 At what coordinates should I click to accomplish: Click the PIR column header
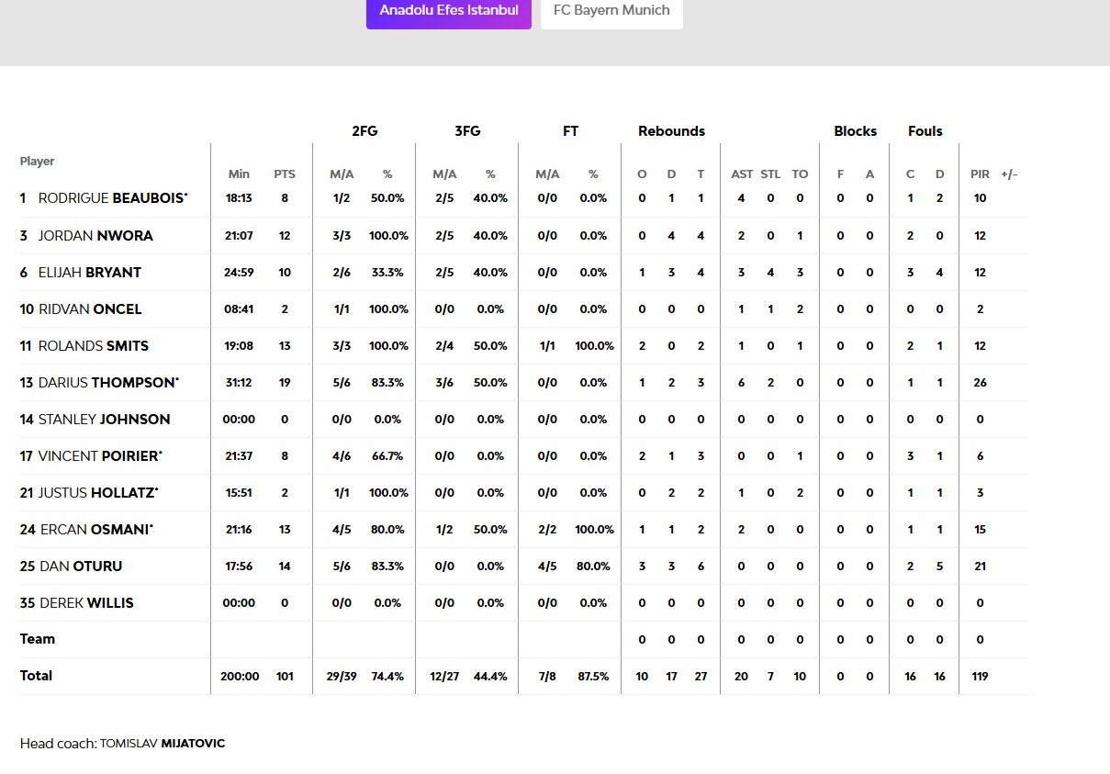(980, 174)
